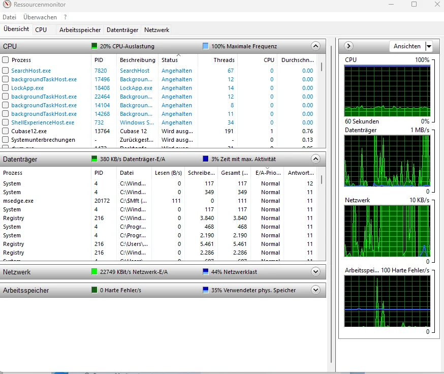The width and height of the screenshot is (444, 374).
Task: Click the green Datenträger-E/A indicator square
Action: coord(94,159)
